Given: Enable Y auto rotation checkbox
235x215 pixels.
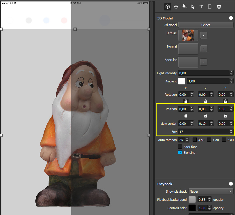Looking at the screenshot, I should [209, 140].
